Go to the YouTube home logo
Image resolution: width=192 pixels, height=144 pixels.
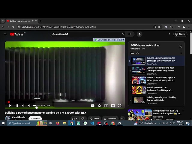(x=17, y=34)
